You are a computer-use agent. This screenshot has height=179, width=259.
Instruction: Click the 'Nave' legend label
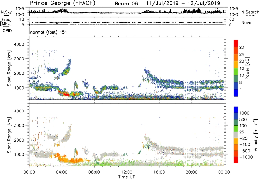246,23
